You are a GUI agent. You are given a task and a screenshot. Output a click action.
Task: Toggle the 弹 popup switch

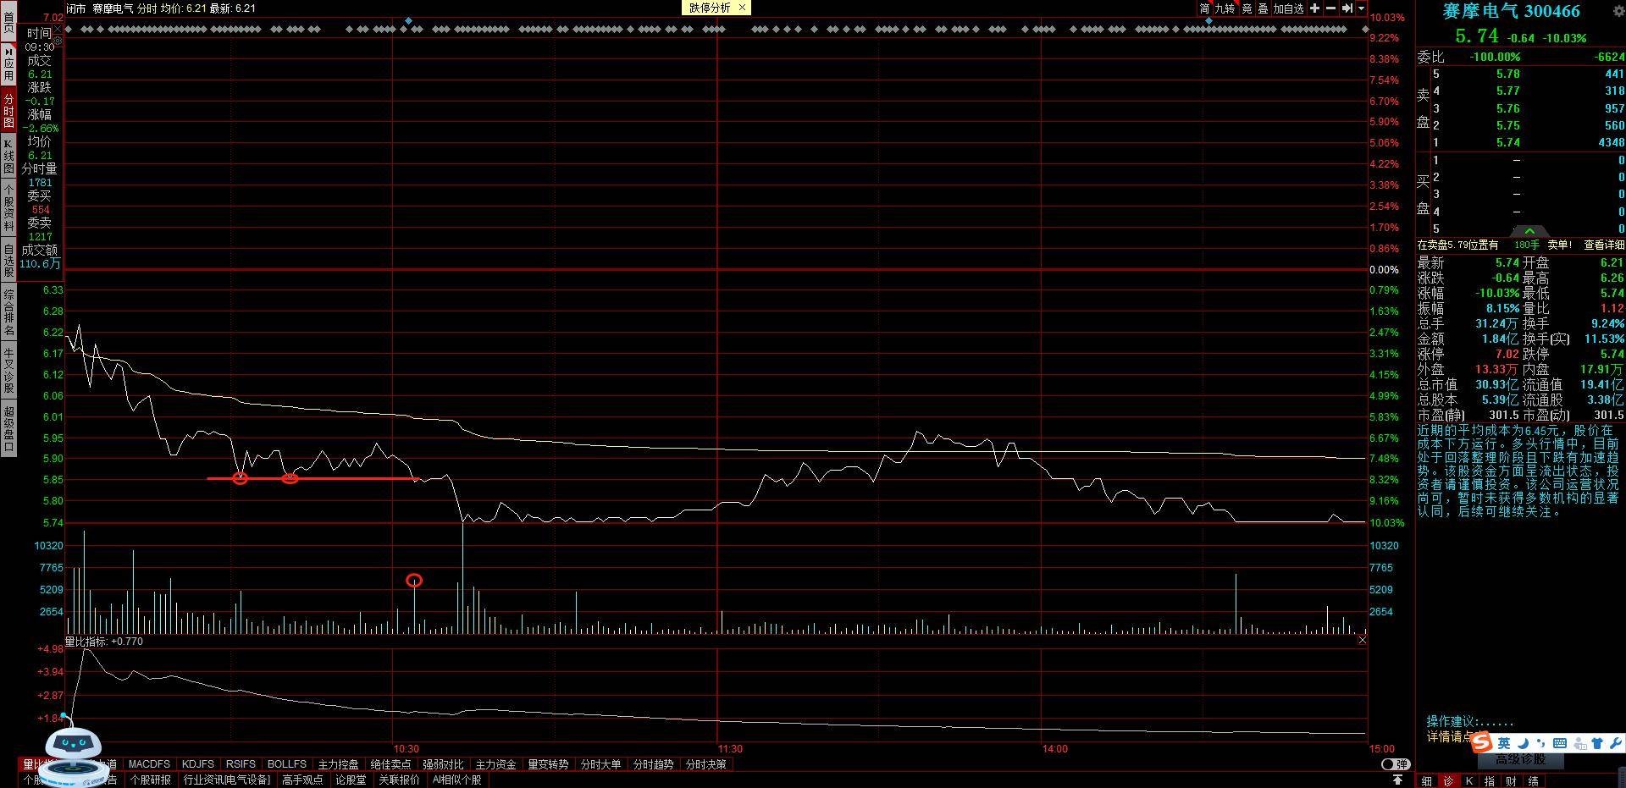(x=1396, y=764)
